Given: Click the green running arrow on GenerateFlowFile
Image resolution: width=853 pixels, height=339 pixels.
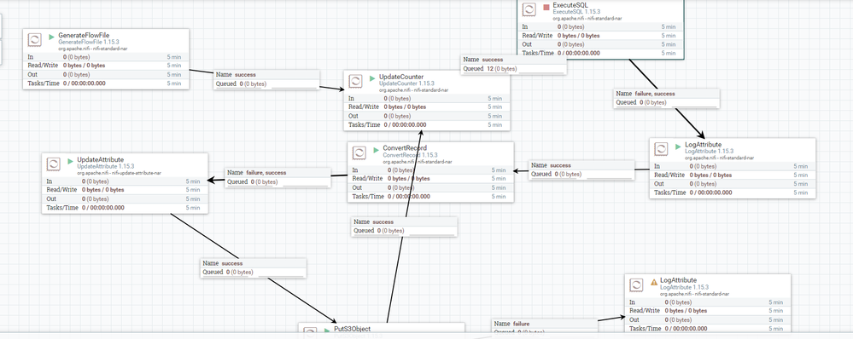Looking at the screenshot, I should [x=52, y=37].
